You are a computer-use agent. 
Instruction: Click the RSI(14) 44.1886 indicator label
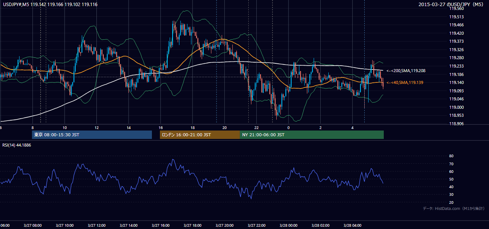[17, 145]
